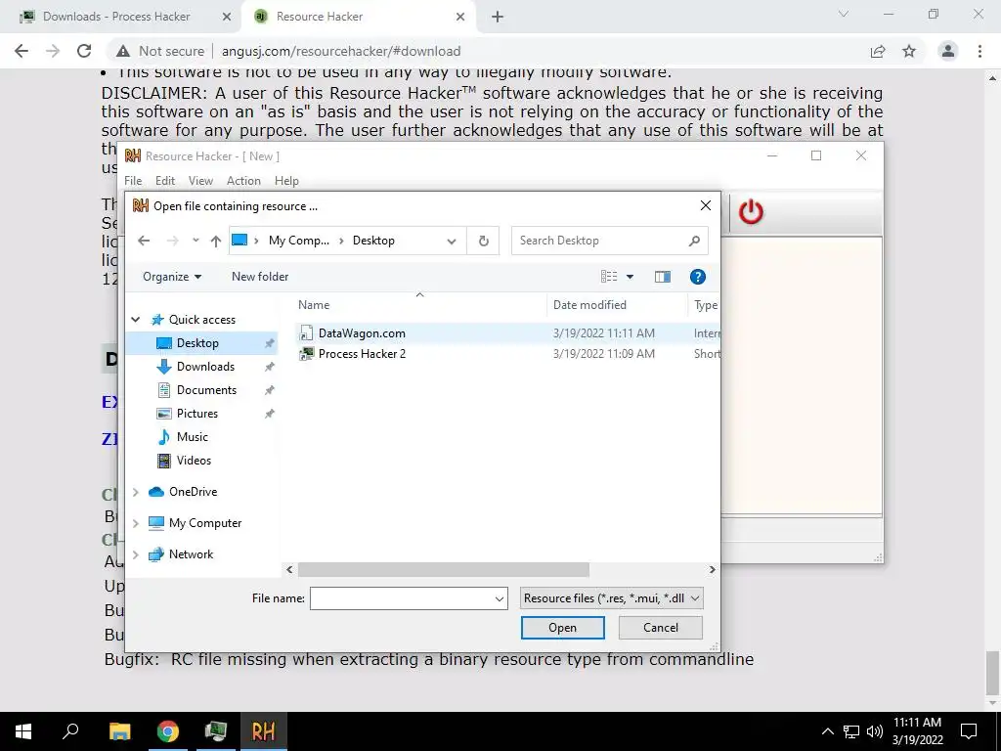This screenshot has height=751, width=1001.
Task: Expand the My Computer tree node
Action: 135,524
